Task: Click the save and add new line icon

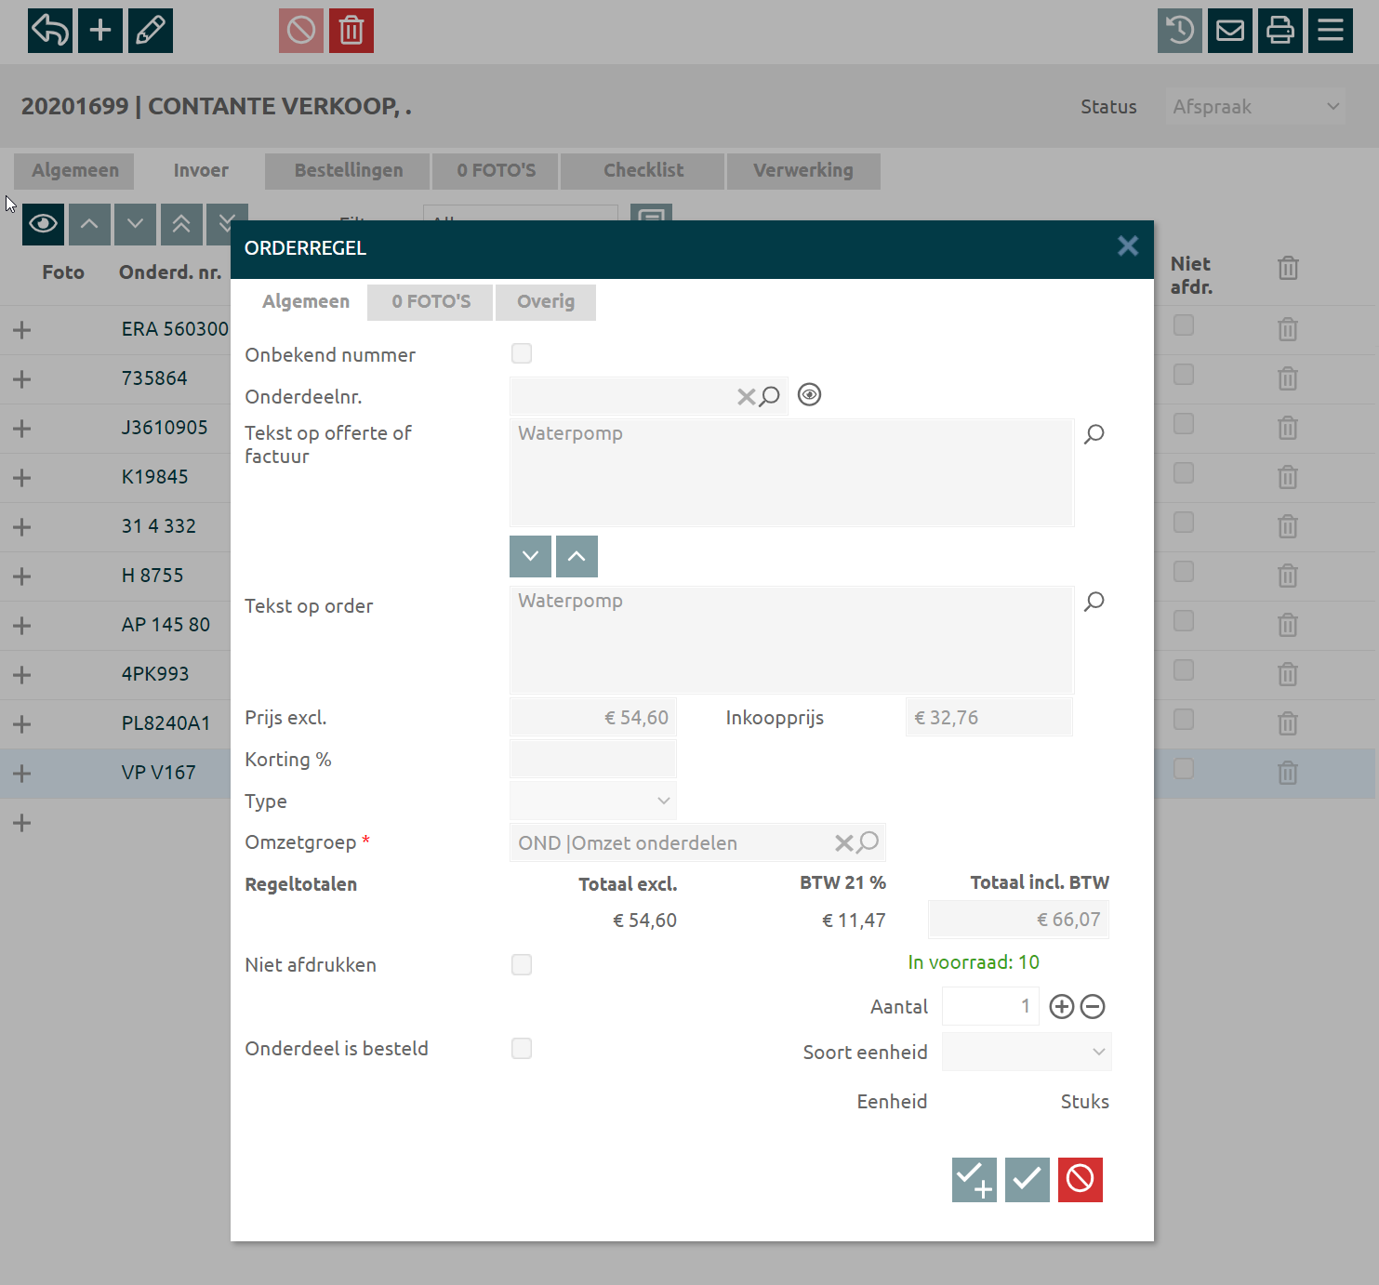Action: [x=974, y=1179]
